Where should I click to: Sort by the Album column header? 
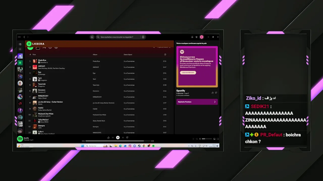(95, 55)
